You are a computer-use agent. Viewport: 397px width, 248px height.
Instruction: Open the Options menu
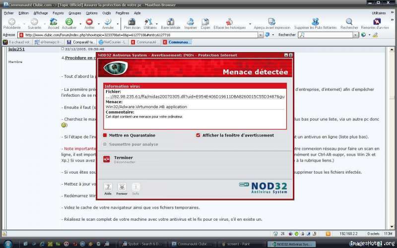tap(92, 13)
